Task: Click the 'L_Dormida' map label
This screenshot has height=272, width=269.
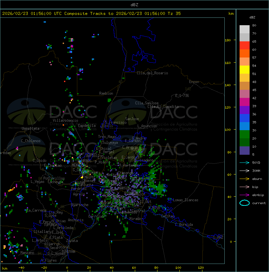Action: (184, 225)
